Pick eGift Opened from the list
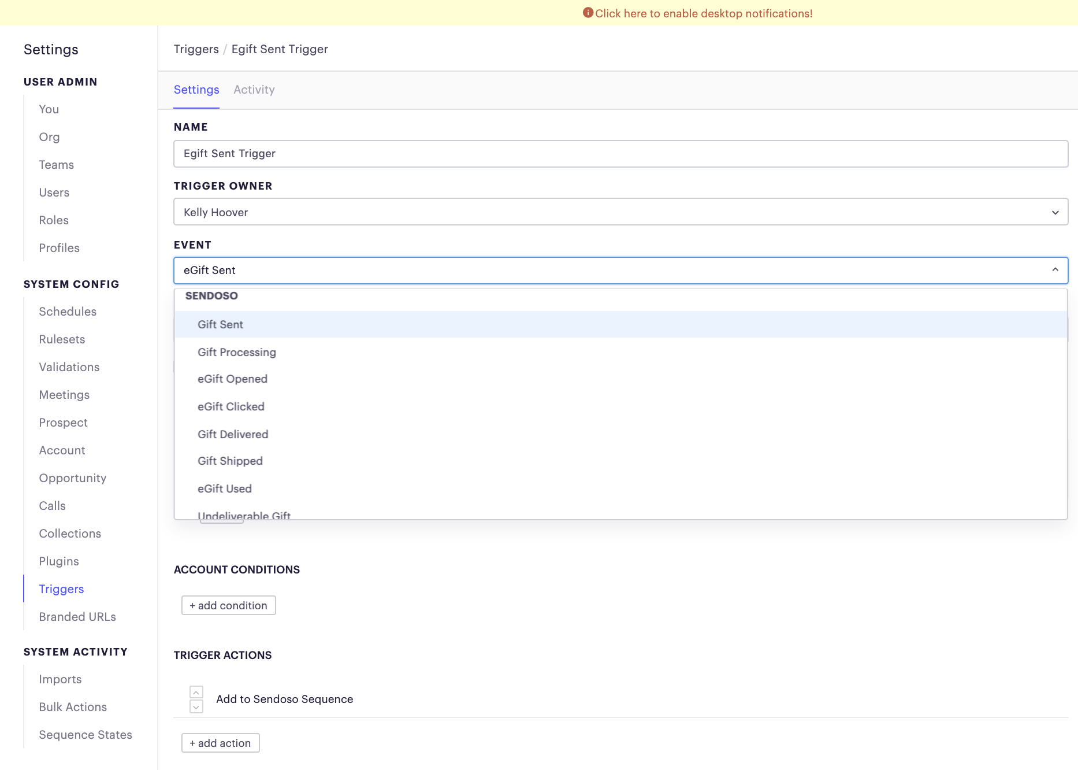The width and height of the screenshot is (1078, 770). 232,379
